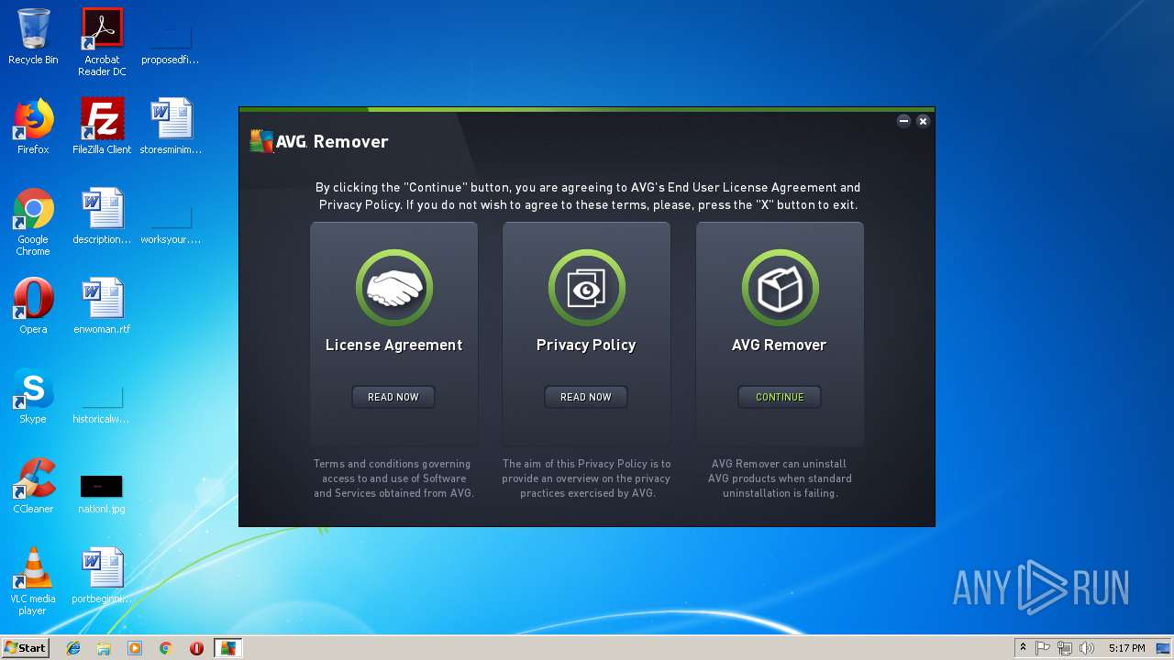Select the CCleaner desktop shortcut
This screenshot has height=660, width=1174.
(33, 486)
